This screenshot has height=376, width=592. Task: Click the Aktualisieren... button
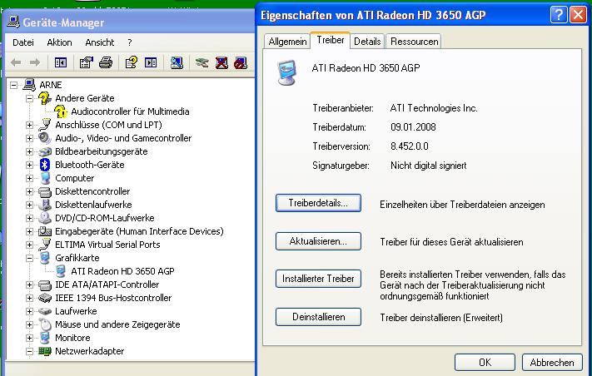click(318, 241)
